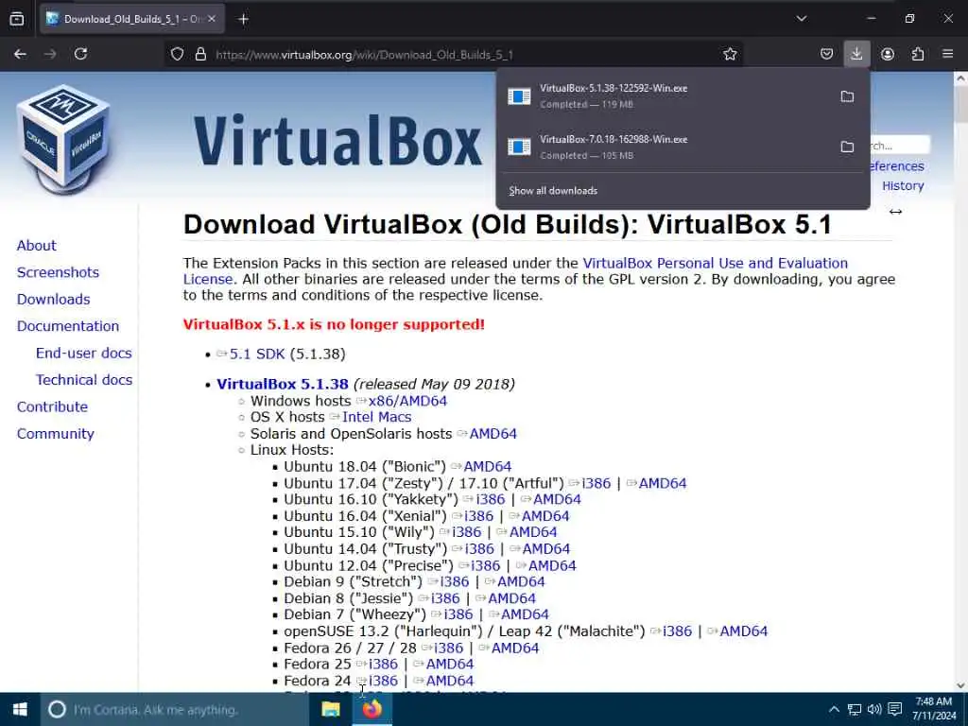Open the Firefox account icon

coord(887,54)
